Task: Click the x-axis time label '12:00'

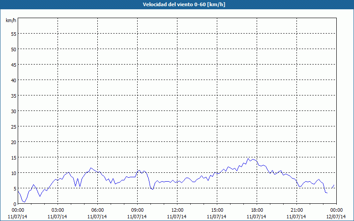Action: (177, 210)
